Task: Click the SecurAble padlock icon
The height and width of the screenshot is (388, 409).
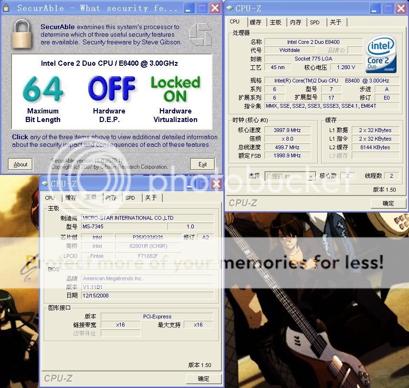Action: [x=21, y=34]
